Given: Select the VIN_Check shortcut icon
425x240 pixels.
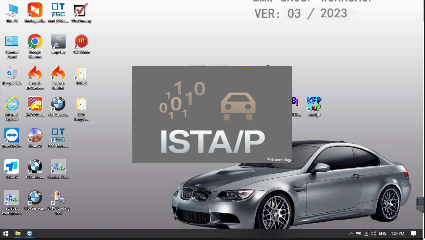Looking at the screenshot, I should (58, 107).
